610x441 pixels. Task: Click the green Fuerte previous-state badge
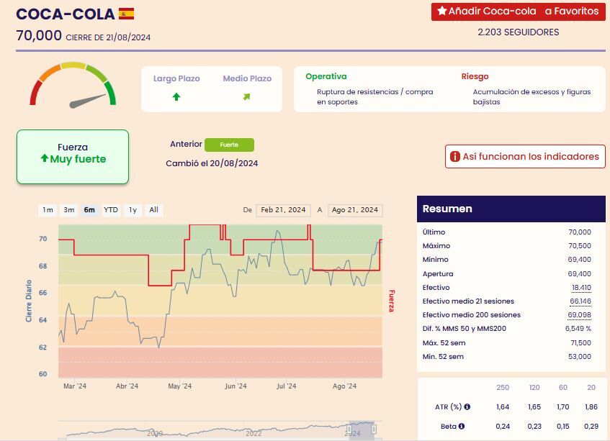click(x=229, y=145)
